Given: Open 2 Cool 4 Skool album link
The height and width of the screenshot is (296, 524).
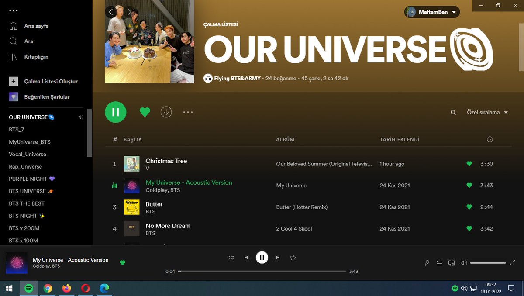Looking at the screenshot, I should [294, 228].
